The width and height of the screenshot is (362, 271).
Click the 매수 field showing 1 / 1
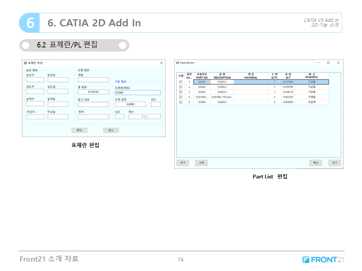click(x=144, y=117)
